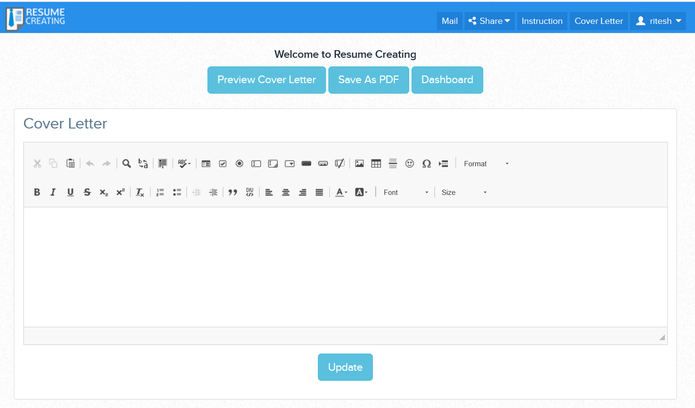Insert a Horizontal Line into the document
The width and height of the screenshot is (695, 408).
(x=393, y=163)
